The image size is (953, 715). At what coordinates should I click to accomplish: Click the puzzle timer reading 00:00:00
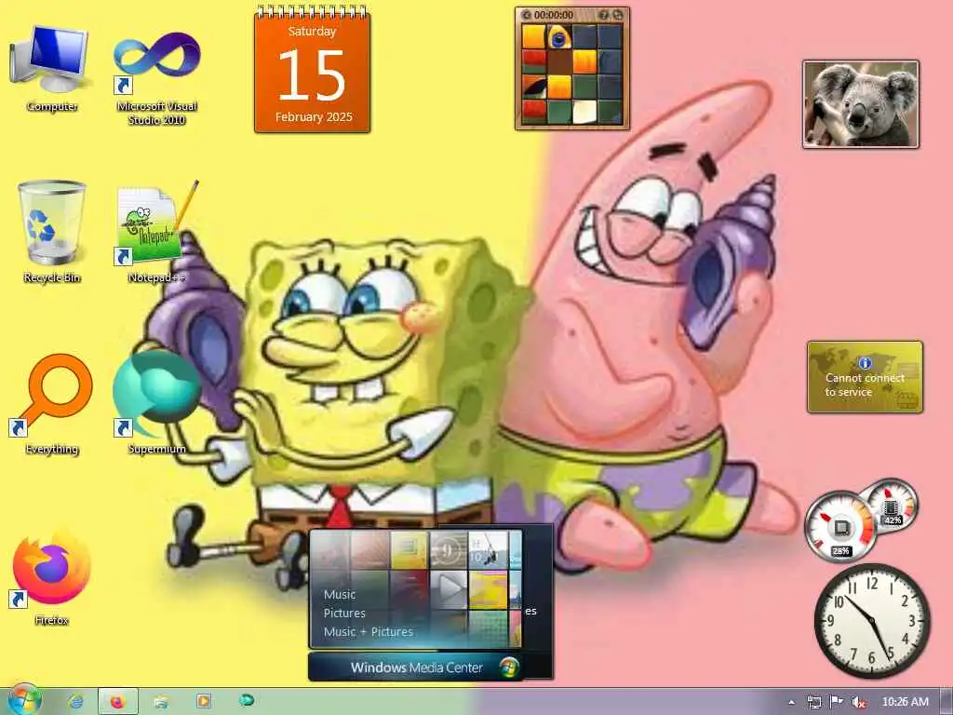coord(554,15)
